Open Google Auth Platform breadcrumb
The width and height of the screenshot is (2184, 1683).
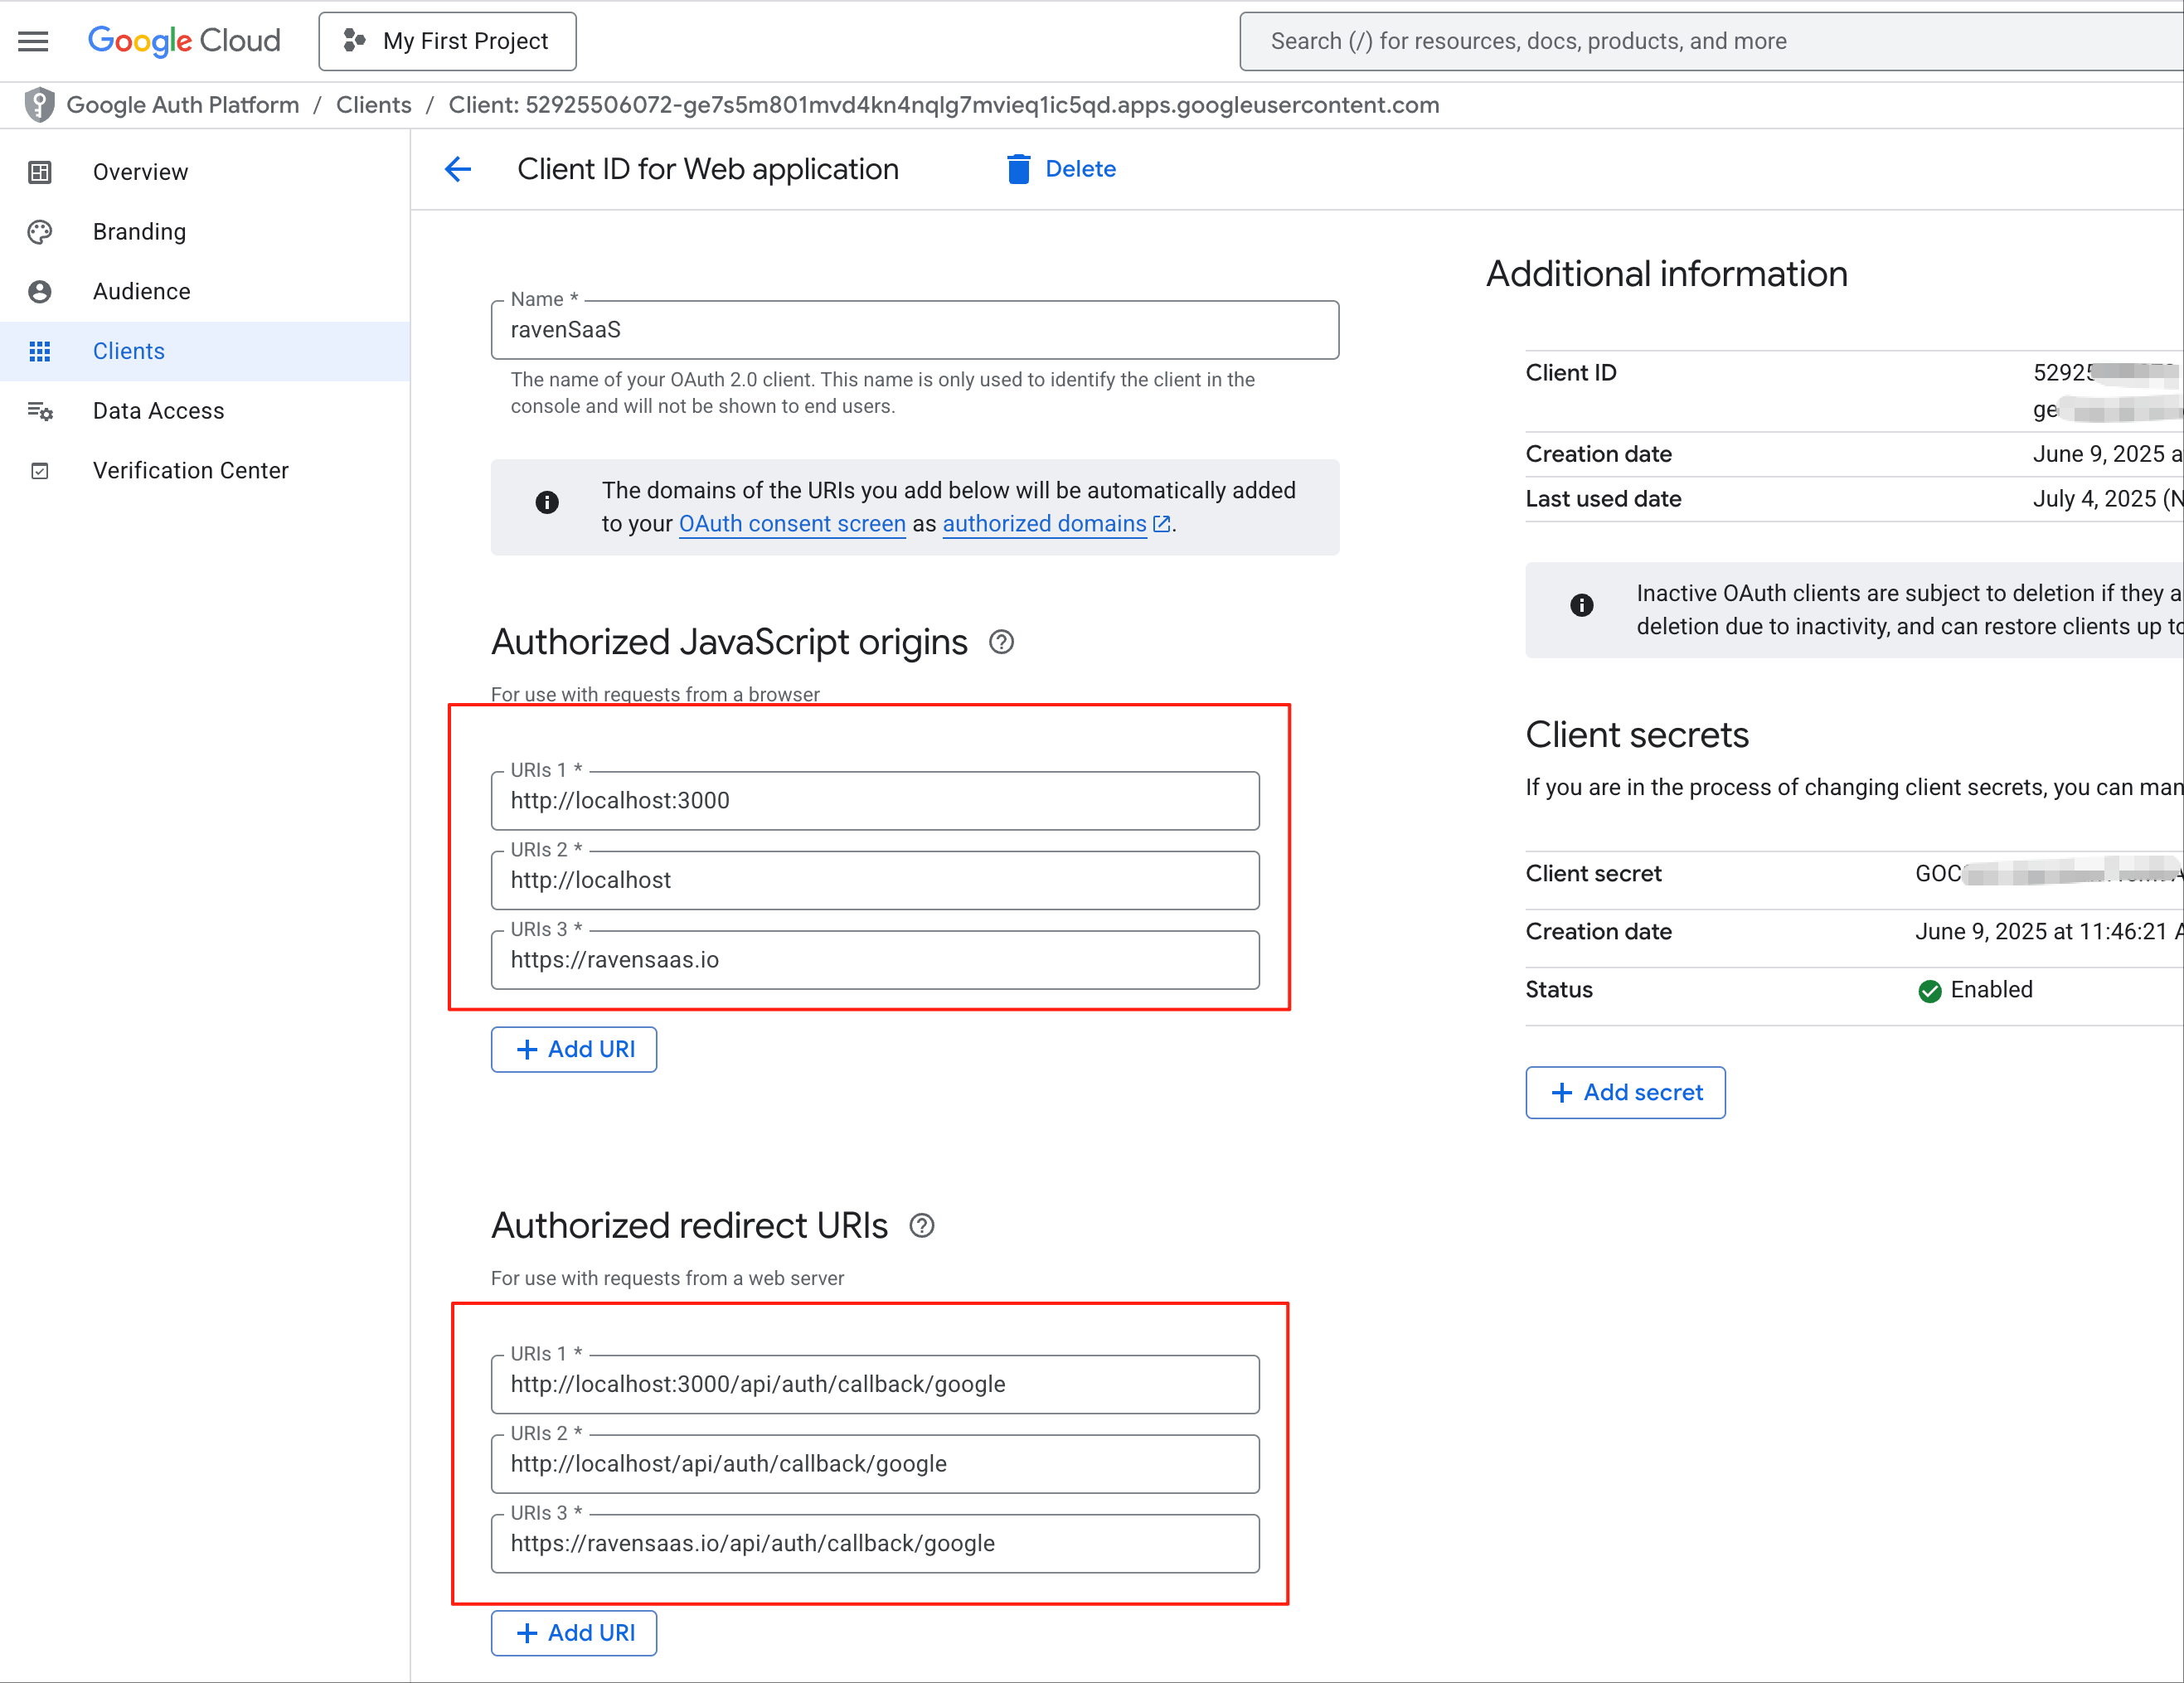(x=183, y=105)
